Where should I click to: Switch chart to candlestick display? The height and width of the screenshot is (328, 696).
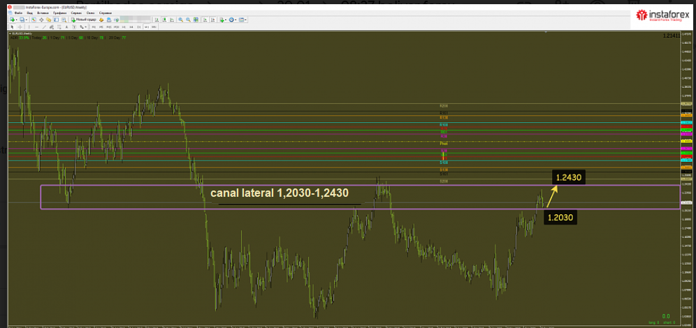pos(164,20)
